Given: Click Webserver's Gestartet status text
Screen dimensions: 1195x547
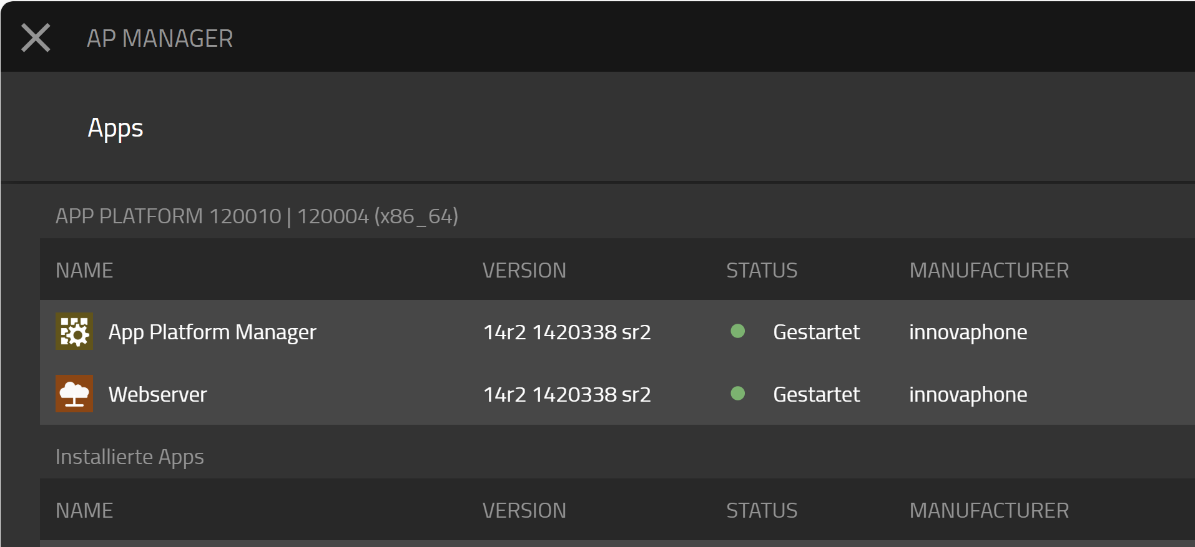Looking at the screenshot, I should (816, 394).
